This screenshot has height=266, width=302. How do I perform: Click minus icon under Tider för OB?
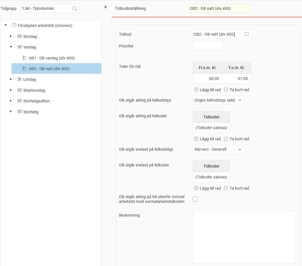226,90
